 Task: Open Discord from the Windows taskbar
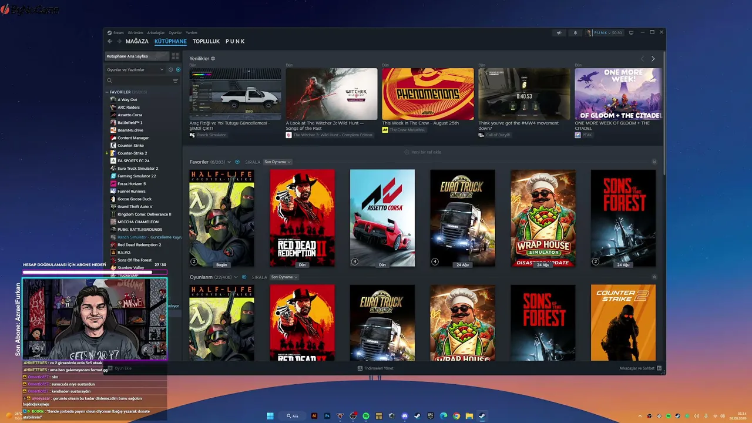[x=405, y=416]
